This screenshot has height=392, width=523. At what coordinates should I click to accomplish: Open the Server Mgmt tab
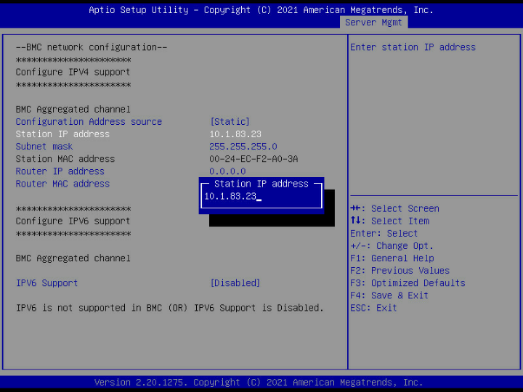[375, 23]
